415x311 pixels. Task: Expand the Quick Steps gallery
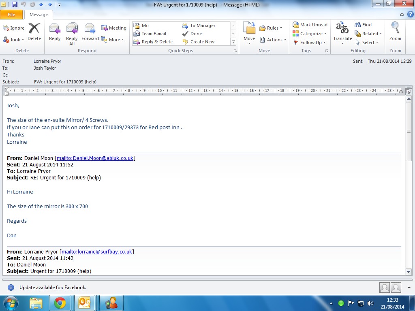tap(233, 42)
